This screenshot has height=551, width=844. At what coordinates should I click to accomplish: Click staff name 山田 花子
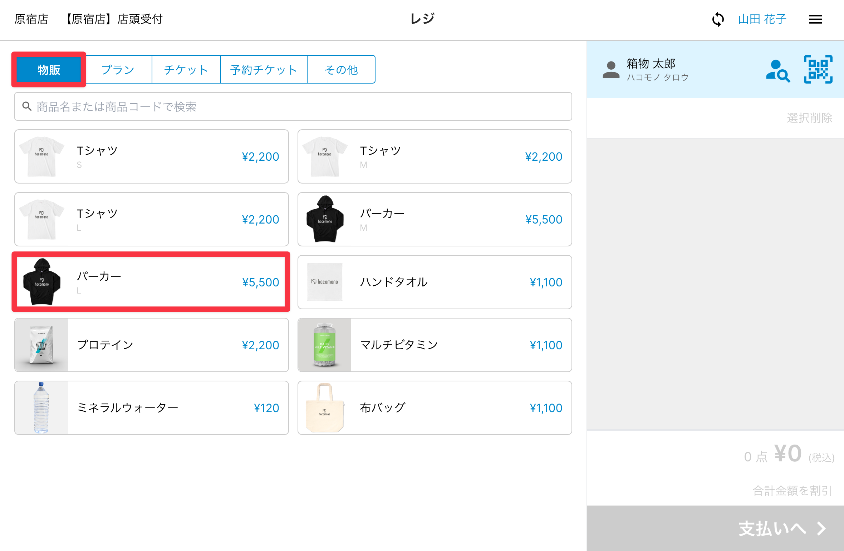762,19
